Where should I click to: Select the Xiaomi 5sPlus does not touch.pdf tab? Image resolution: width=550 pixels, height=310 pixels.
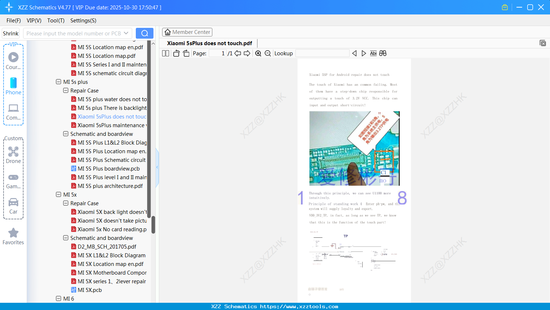tap(209, 43)
